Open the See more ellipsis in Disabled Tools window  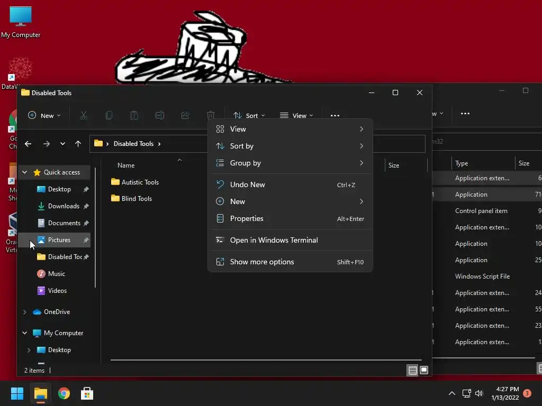coord(335,116)
